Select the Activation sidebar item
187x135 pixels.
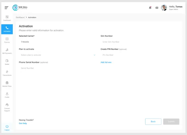pos(7,29)
